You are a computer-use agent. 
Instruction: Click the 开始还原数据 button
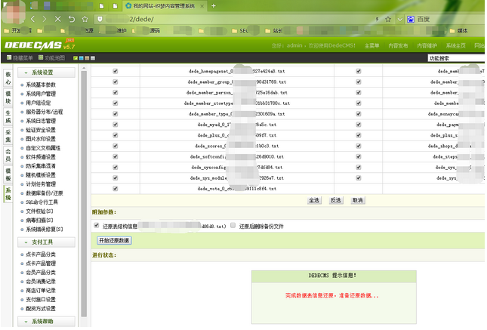(114, 240)
